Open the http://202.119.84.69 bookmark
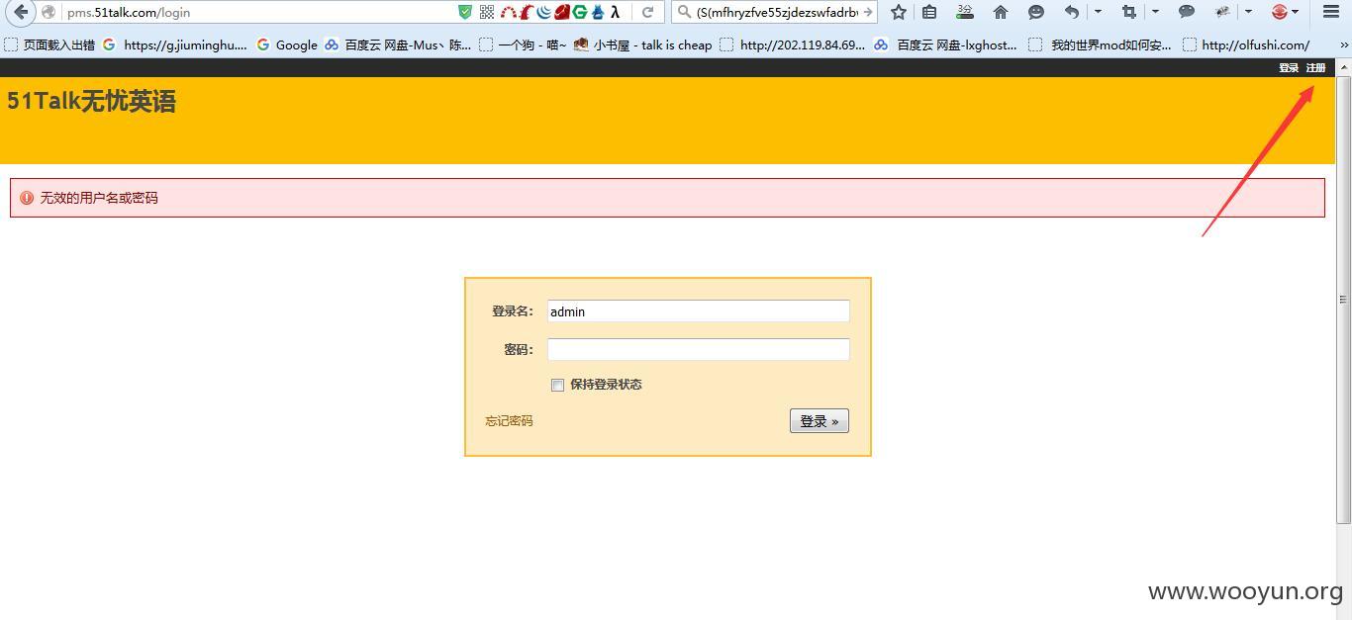This screenshot has width=1352, height=620. click(793, 44)
